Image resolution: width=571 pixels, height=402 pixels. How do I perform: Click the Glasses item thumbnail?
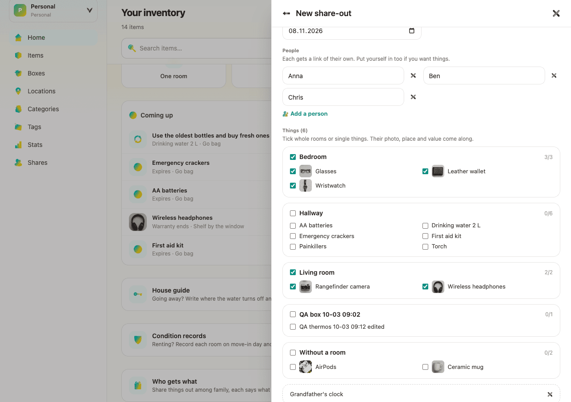(306, 171)
